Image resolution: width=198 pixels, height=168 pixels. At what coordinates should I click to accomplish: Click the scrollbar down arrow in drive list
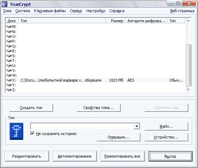coord(188,90)
